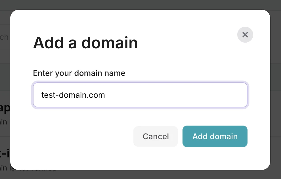Dismiss the modal using the round X button
Viewport: 281px width, 179px height.
coord(245,35)
